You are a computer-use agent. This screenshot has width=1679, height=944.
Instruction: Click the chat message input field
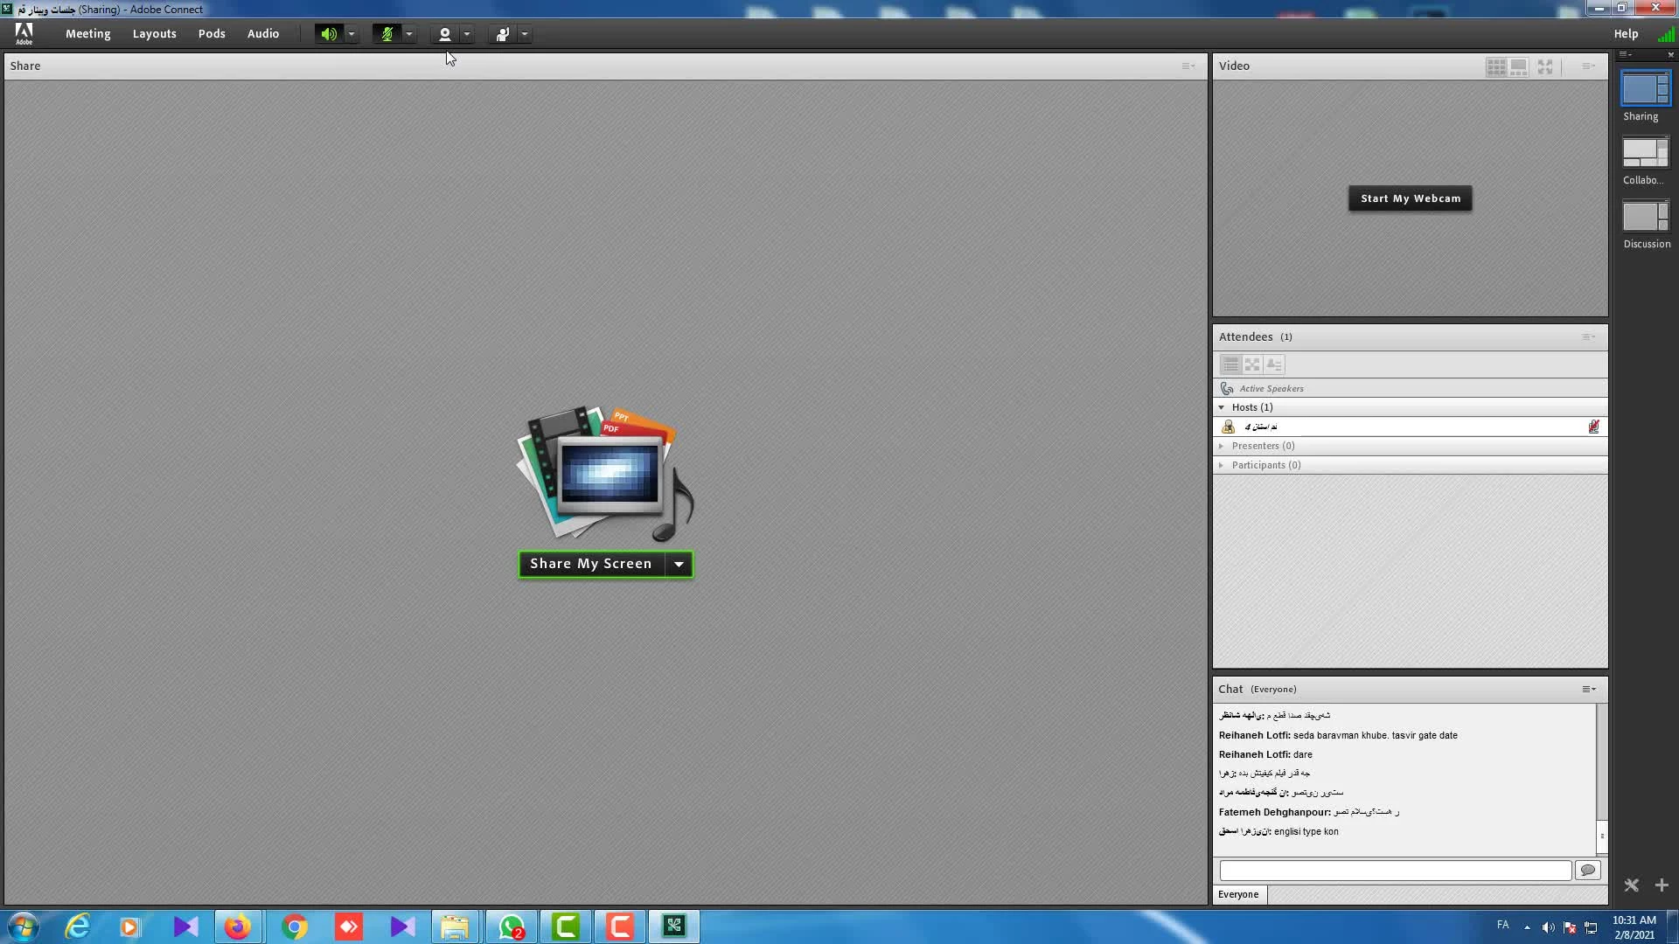coord(1395,871)
